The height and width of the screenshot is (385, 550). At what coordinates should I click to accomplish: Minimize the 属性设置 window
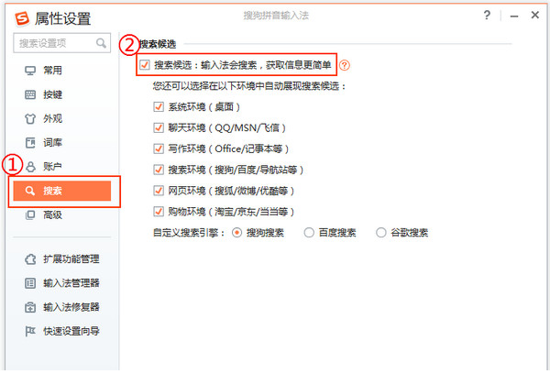click(x=514, y=16)
